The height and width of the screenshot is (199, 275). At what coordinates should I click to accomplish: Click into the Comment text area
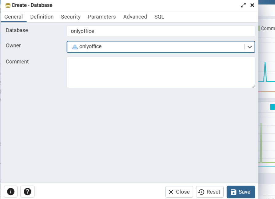[161, 72]
